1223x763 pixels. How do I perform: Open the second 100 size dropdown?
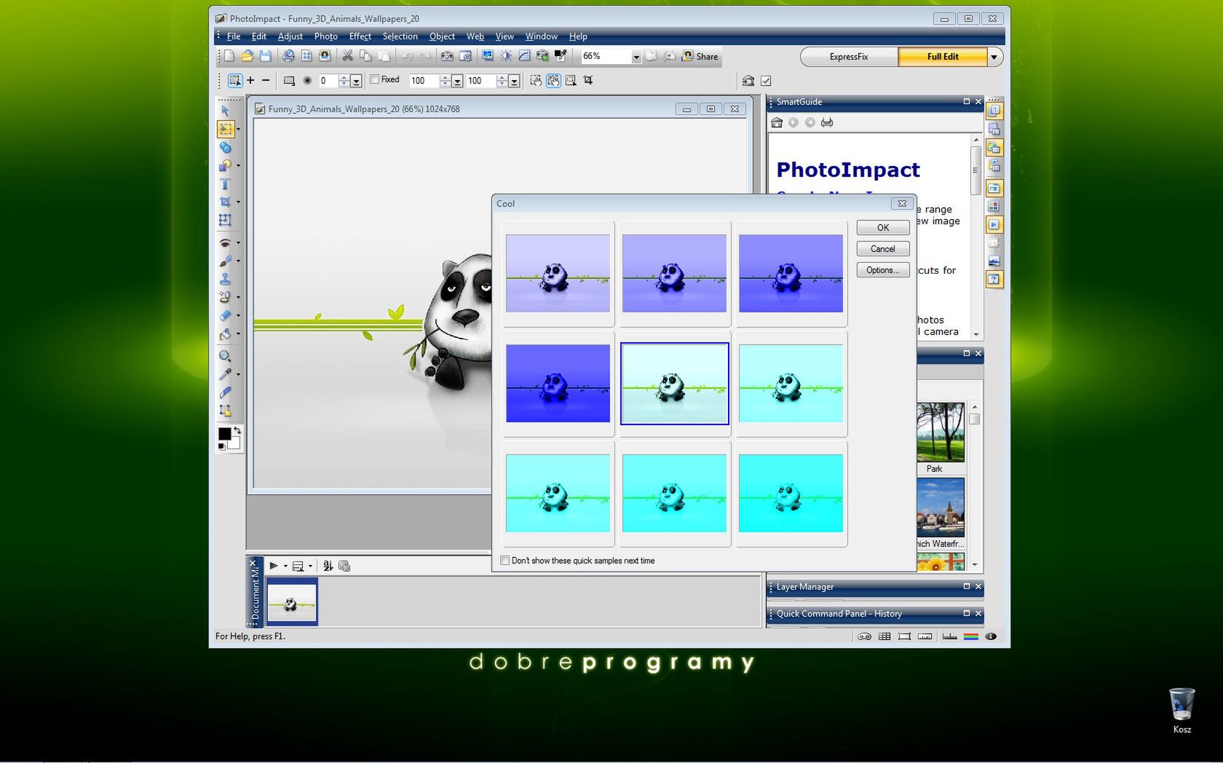[514, 81]
